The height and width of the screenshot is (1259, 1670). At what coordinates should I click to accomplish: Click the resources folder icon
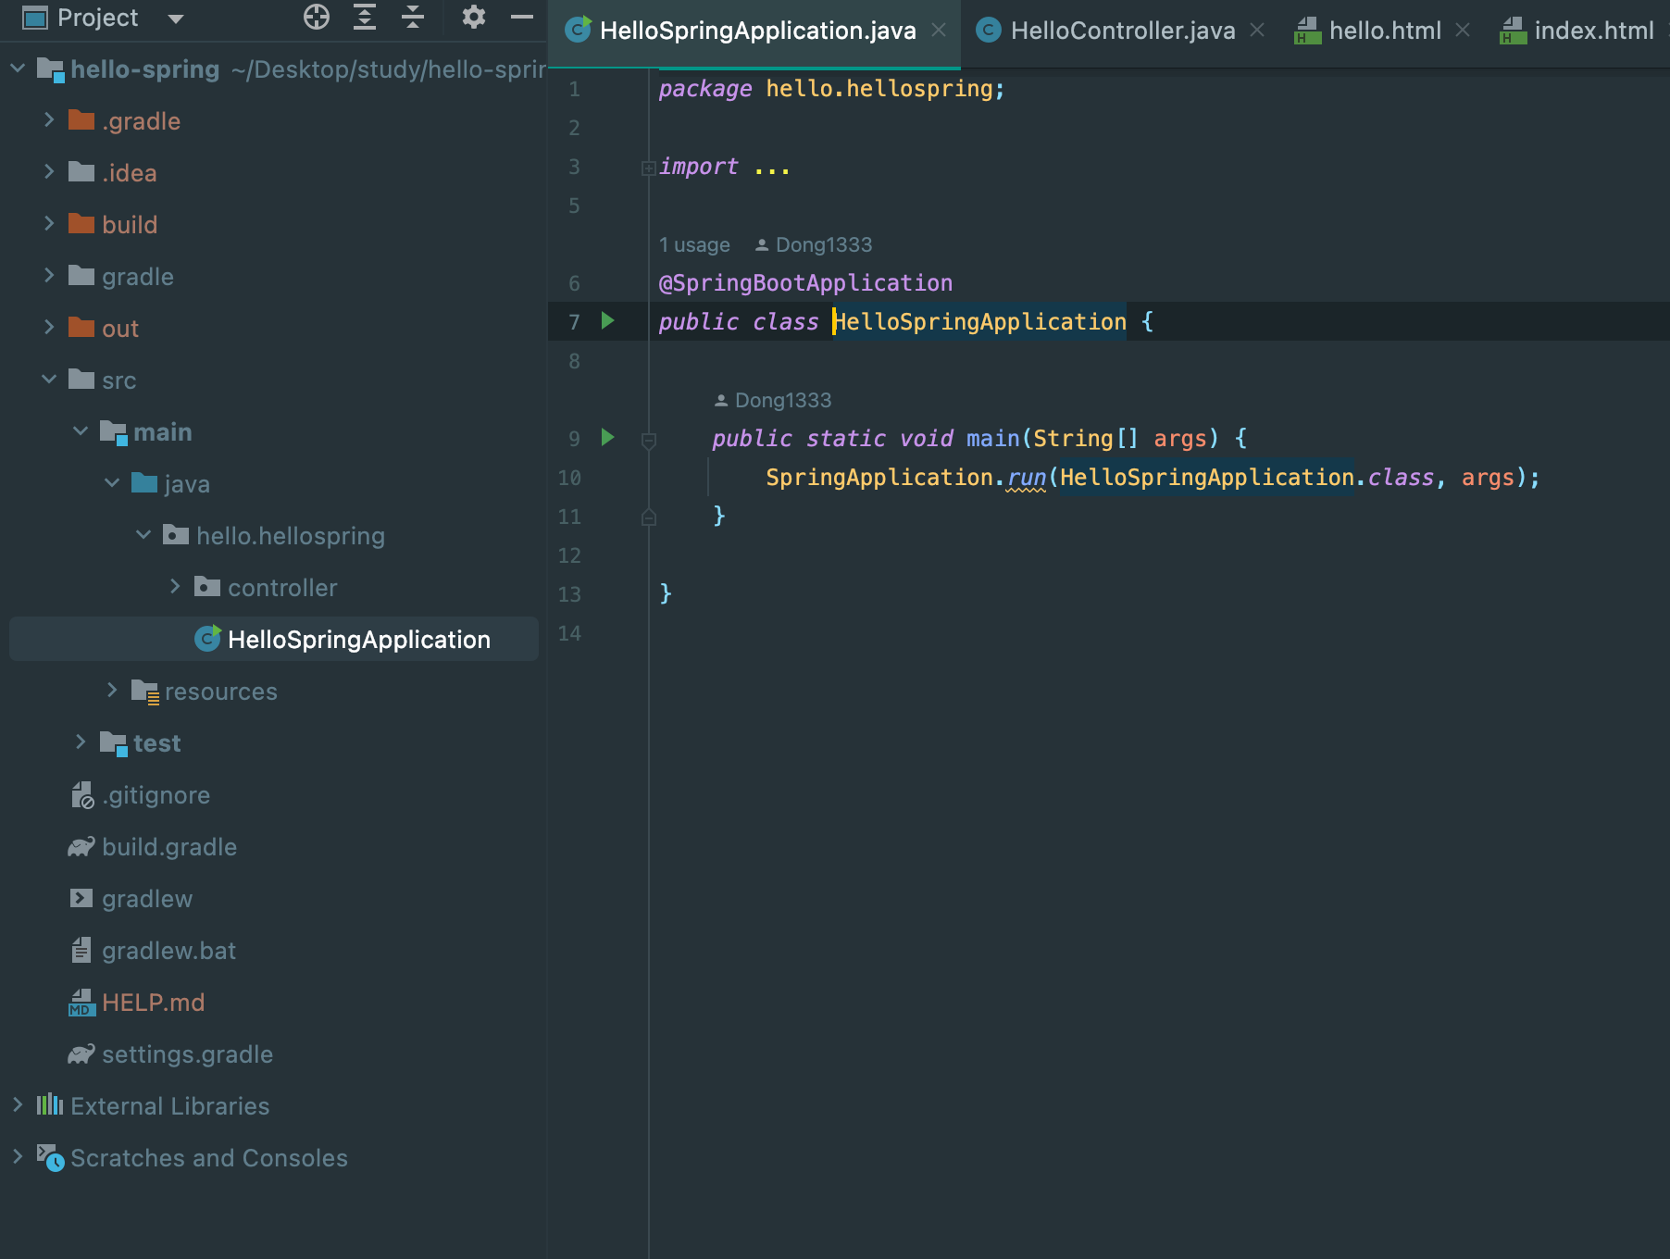pyautogui.click(x=145, y=692)
